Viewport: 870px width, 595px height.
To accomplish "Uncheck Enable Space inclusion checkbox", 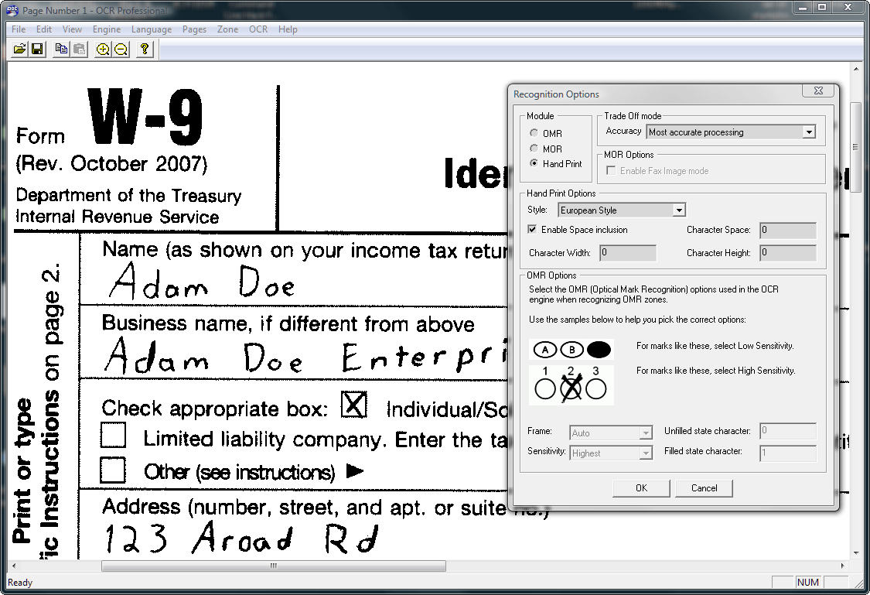I will 532,229.
